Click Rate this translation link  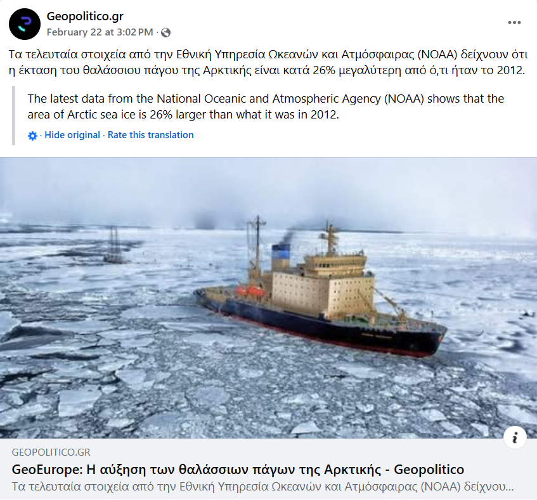tap(151, 135)
